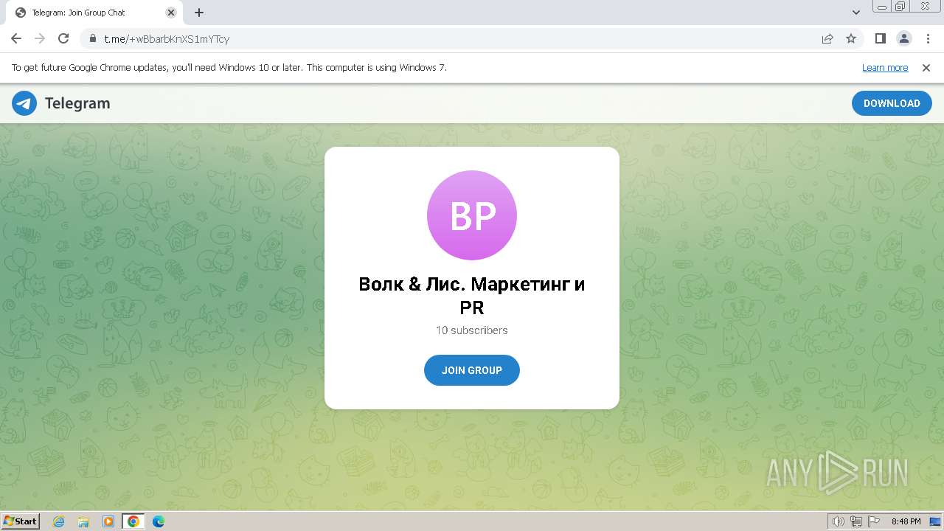Screen dimensions: 944x531
Task: Open Chrome profile avatar
Action: (903, 39)
